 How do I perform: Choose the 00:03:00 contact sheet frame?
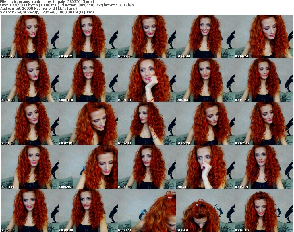[x=147, y=167]
